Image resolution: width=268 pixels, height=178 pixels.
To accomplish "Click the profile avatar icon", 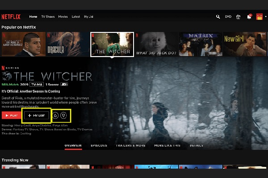I will (x=259, y=17).
